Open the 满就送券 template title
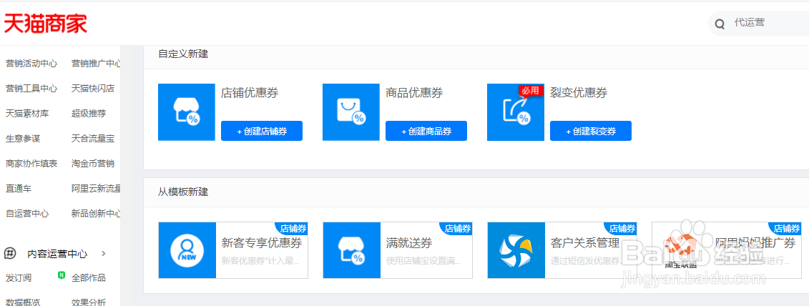This screenshot has width=809, height=306. 409,243
